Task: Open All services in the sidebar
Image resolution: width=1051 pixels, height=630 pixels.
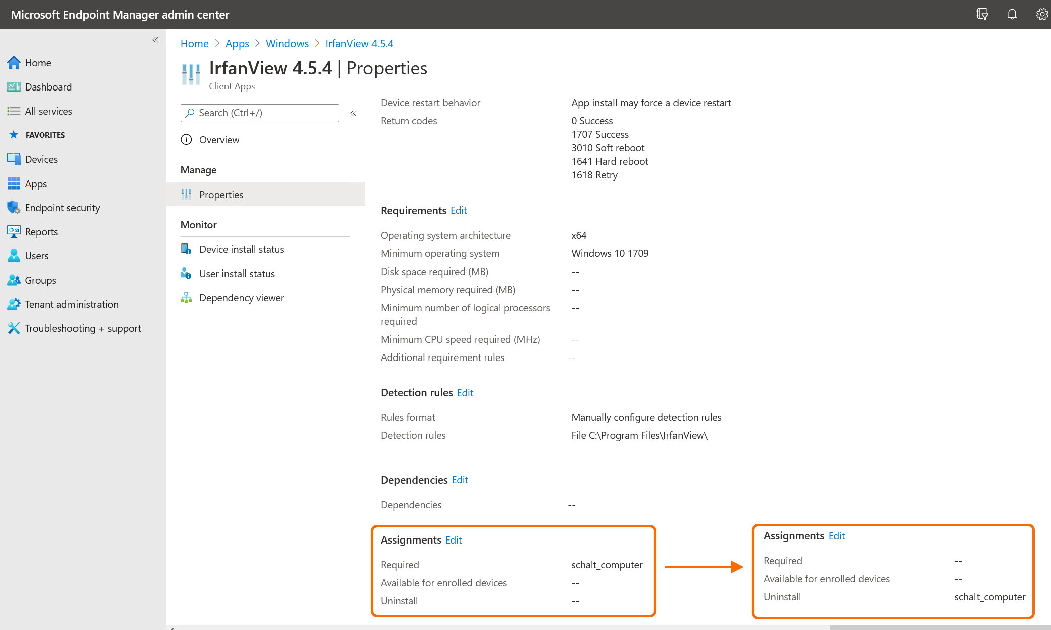Action: (48, 111)
